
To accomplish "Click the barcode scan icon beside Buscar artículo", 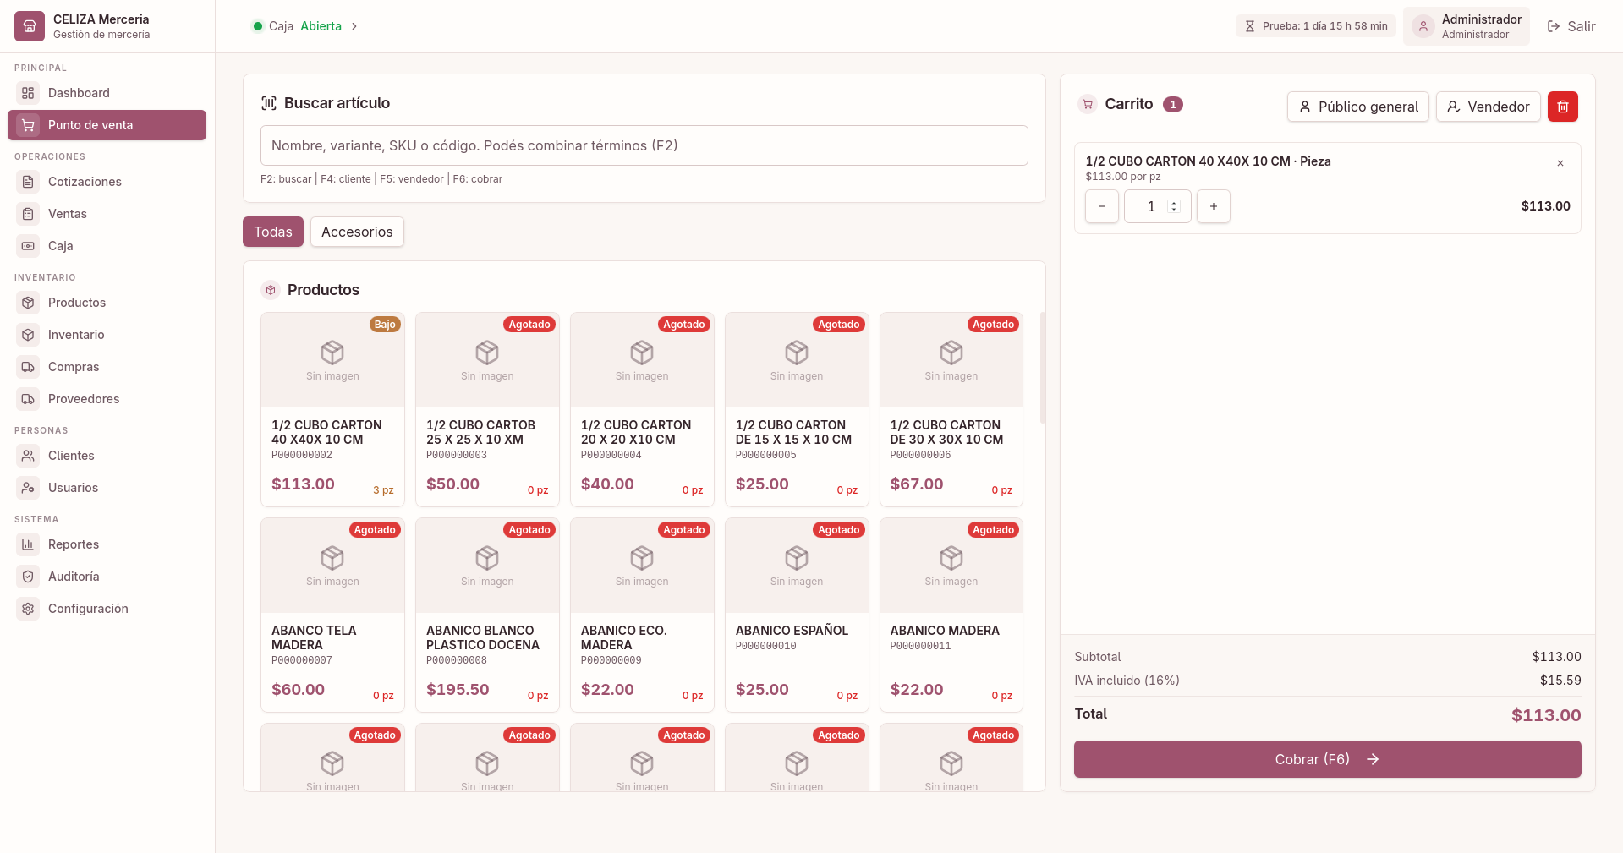I will pos(269,103).
